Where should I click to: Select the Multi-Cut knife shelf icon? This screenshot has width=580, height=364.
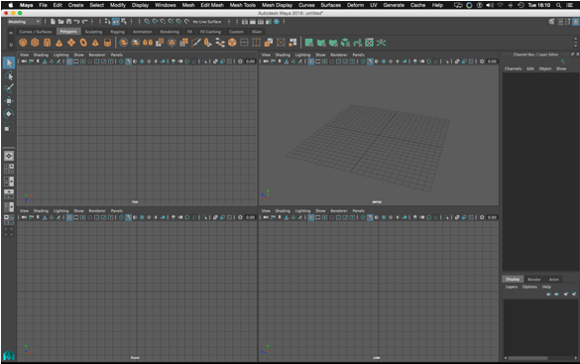pos(196,43)
